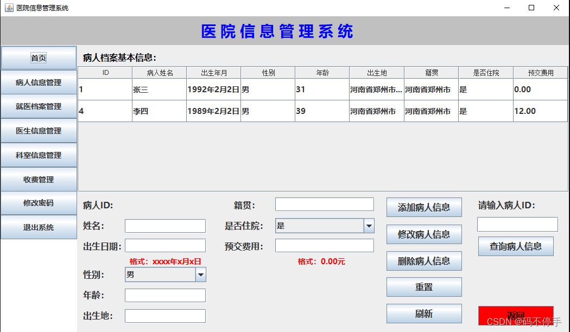Image resolution: width=570 pixels, height=332 pixels.
Task: Click 男 gender cell in 李四 row
Action: point(268,111)
